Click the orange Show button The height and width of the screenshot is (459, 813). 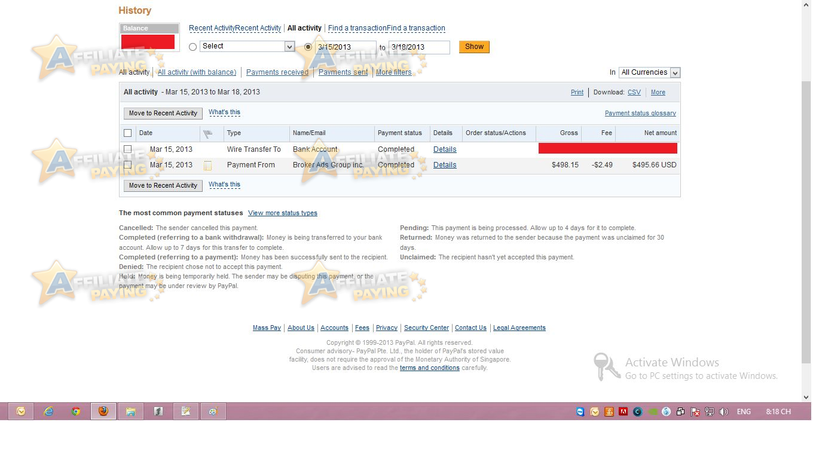point(474,47)
